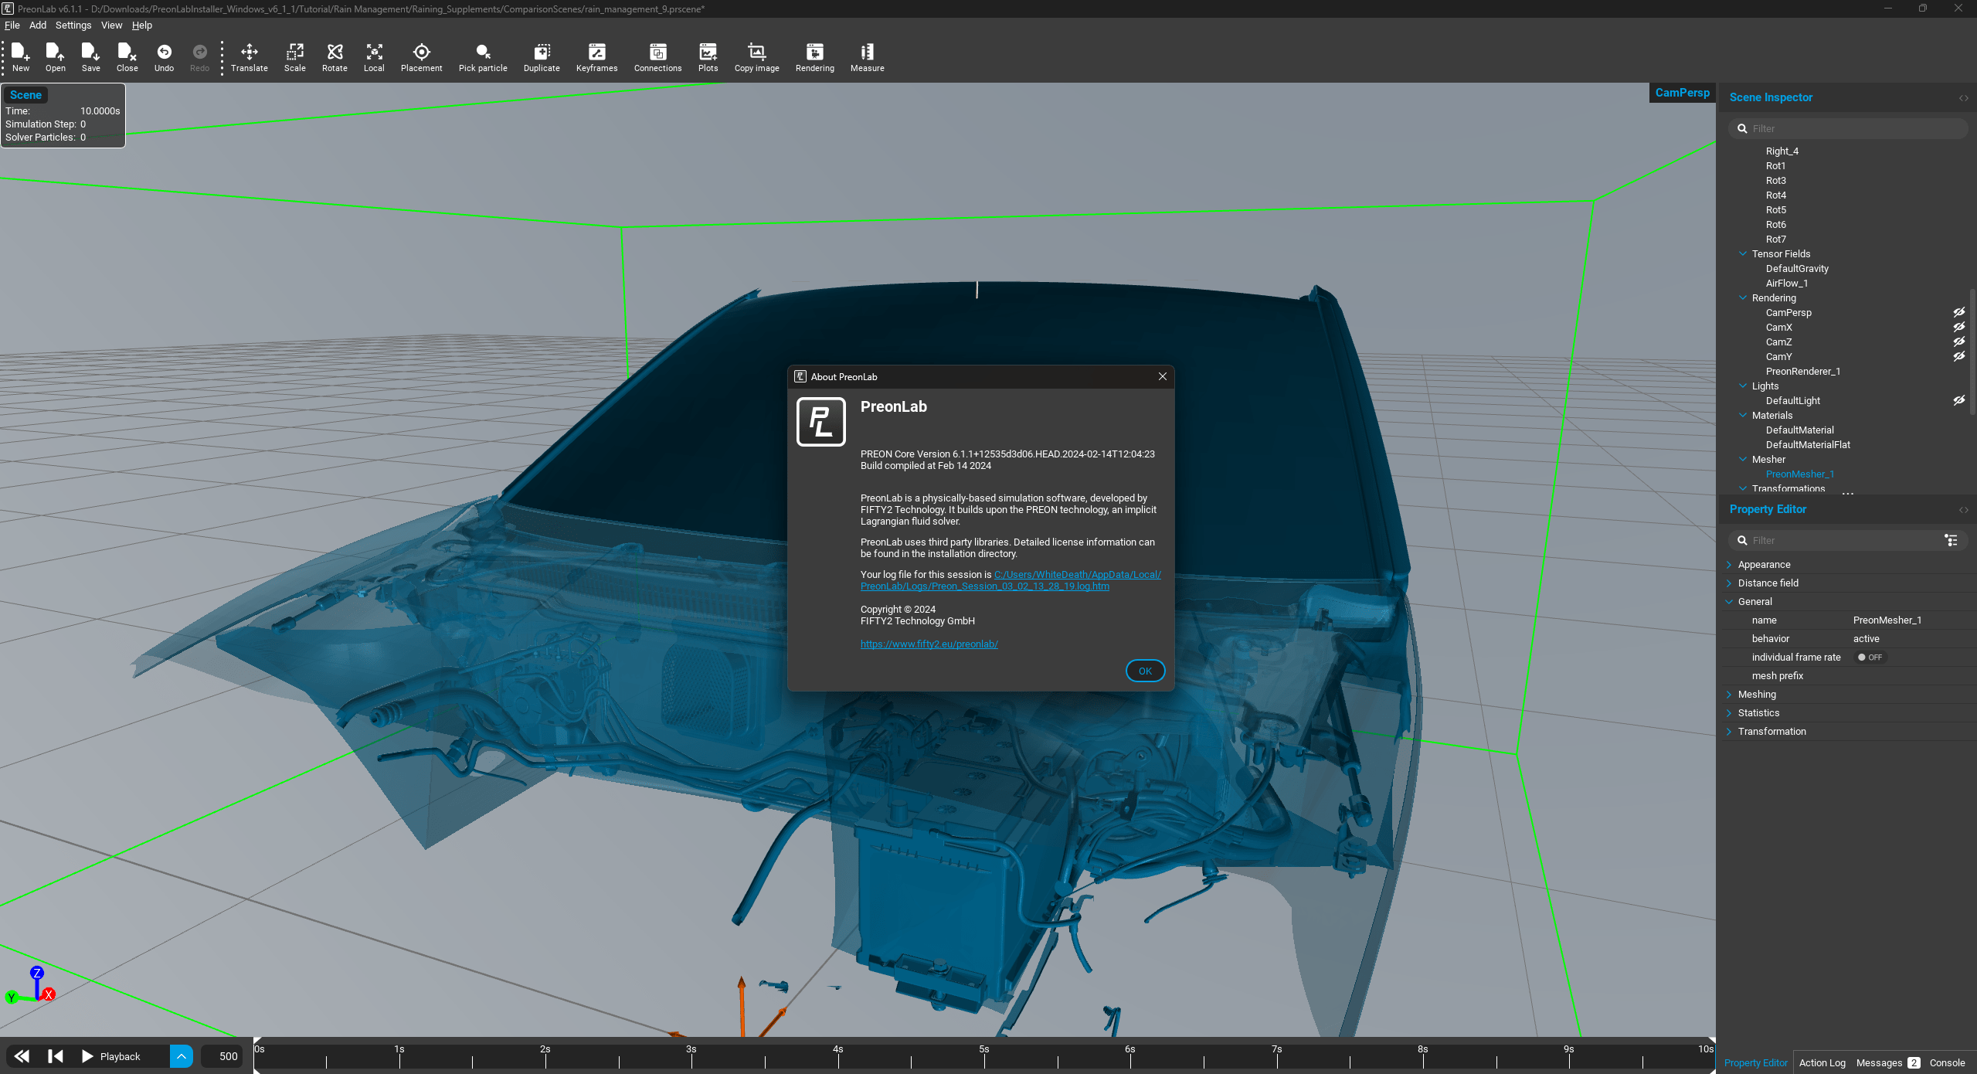Toggle visibility of CamY
This screenshot has height=1074, width=1977.
coord(1958,356)
